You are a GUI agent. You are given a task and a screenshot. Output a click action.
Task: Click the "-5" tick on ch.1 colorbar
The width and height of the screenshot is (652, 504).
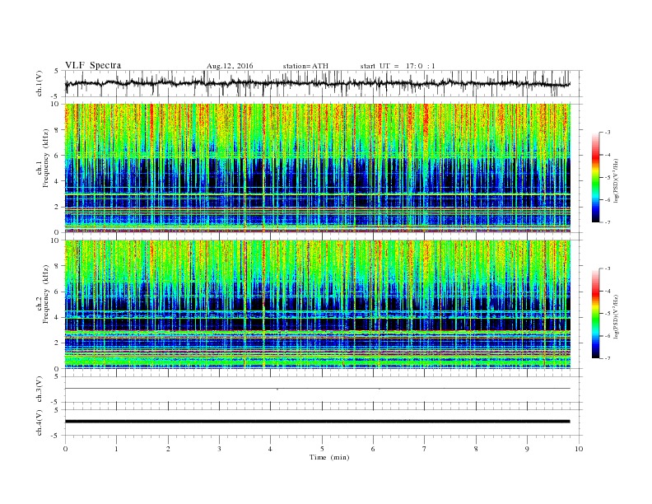pos(608,178)
